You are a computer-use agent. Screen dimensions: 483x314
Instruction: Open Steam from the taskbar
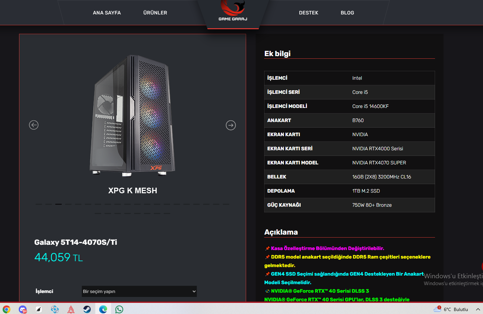coord(87,309)
